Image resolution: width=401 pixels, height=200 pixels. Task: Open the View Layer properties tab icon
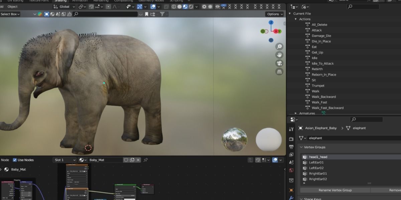pyautogui.click(x=291, y=155)
